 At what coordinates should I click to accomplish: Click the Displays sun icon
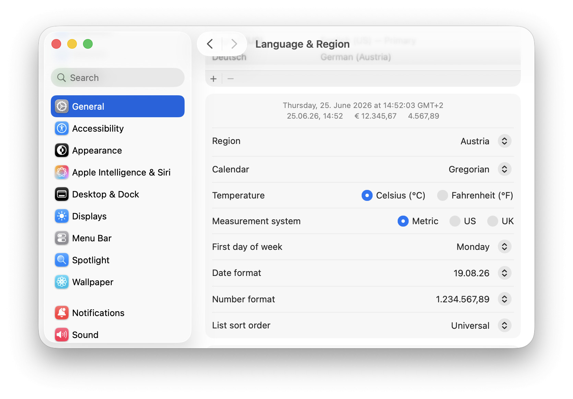click(62, 216)
